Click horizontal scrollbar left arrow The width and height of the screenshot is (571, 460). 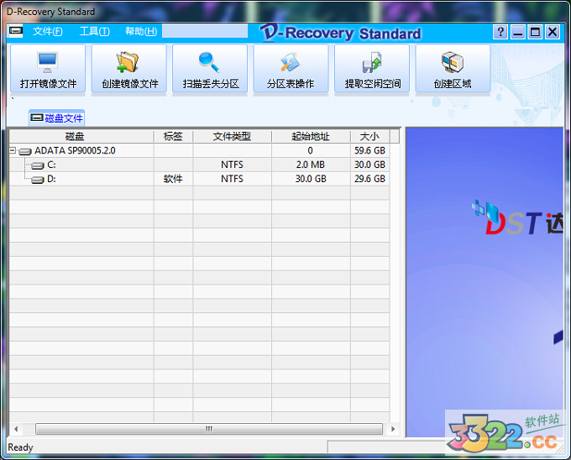pos(16,429)
